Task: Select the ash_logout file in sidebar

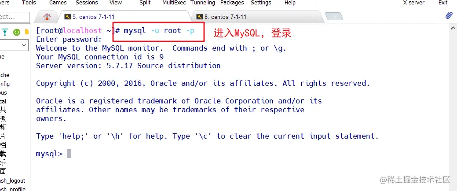Action: (x=12, y=181)
